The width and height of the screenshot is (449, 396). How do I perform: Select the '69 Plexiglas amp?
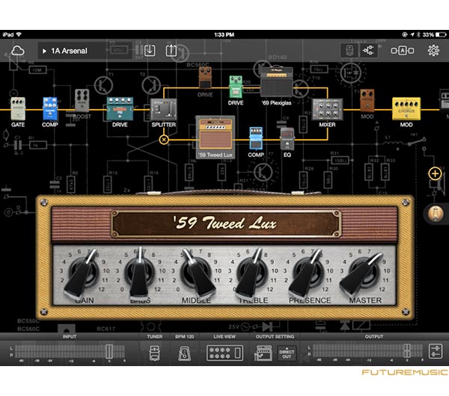pyautogui.click(x=276, y=82)
